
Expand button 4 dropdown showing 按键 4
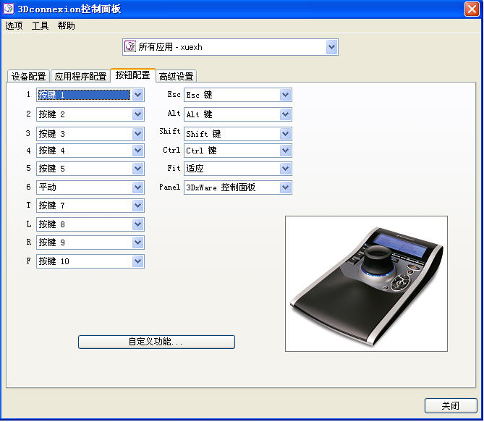click(x=137, y=151)
